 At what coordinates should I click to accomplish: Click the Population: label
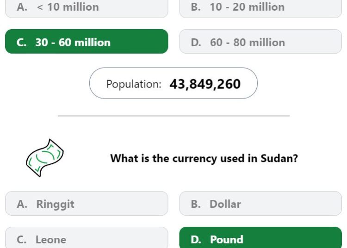pyautogui.click(x=134, y=84)
